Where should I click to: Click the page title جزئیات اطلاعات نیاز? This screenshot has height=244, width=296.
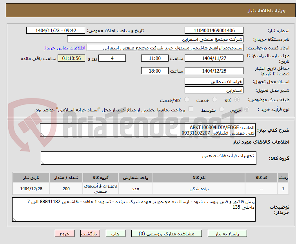[x=267, y=11]
